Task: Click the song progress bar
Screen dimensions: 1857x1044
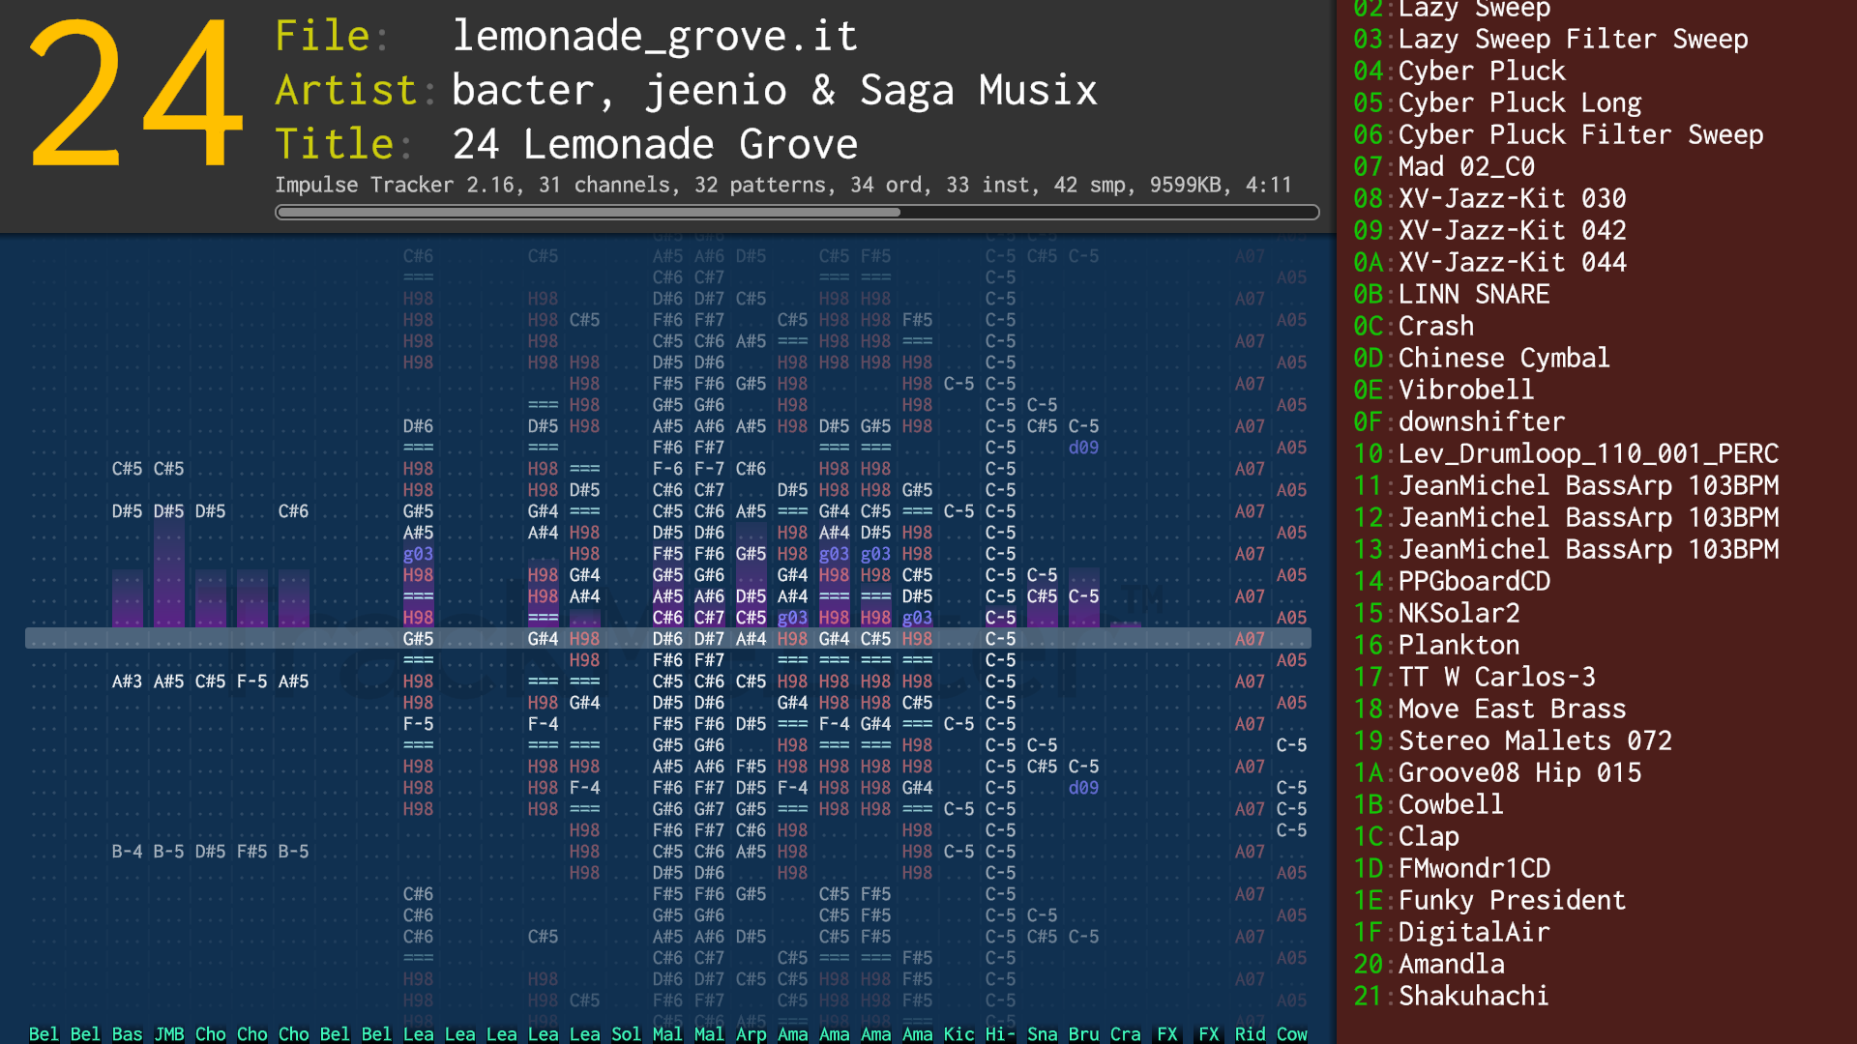Action: tap(796, 212)
